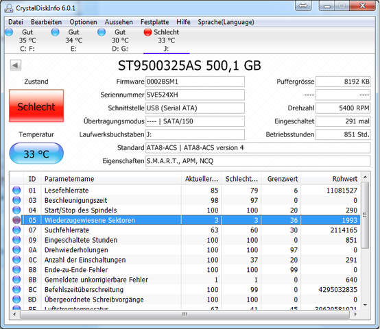Click the Laufwerksbuchstaben field J:

click(195, 134)
